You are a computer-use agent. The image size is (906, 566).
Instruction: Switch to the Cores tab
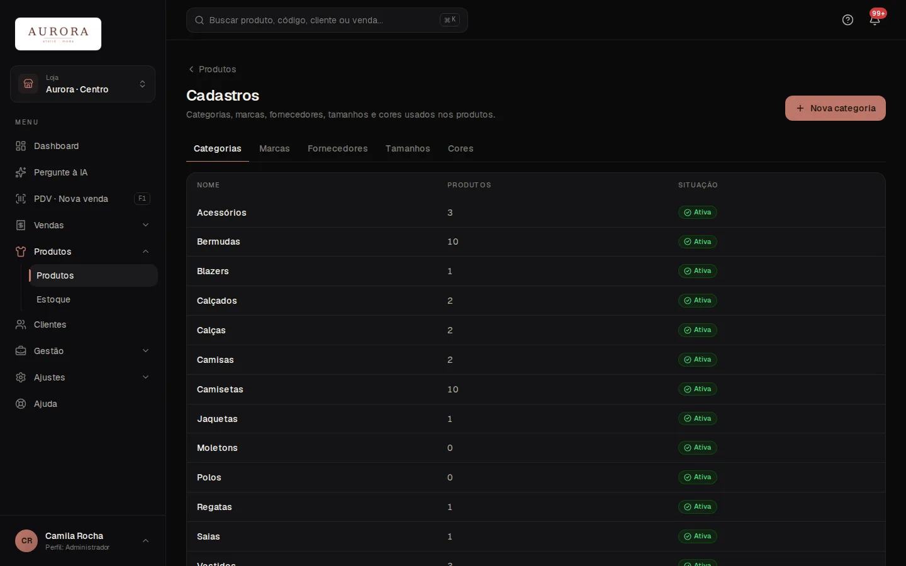461,148
